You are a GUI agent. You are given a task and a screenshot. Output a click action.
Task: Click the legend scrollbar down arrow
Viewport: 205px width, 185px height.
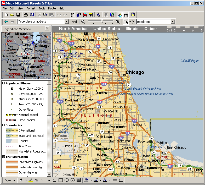49,175
